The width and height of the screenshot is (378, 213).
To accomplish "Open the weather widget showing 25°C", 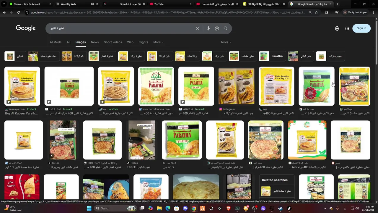I will (12, 208).
